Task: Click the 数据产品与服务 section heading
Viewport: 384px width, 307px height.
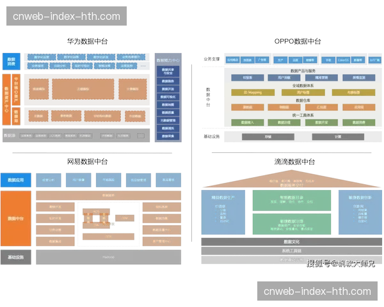Action: [303, 71]
